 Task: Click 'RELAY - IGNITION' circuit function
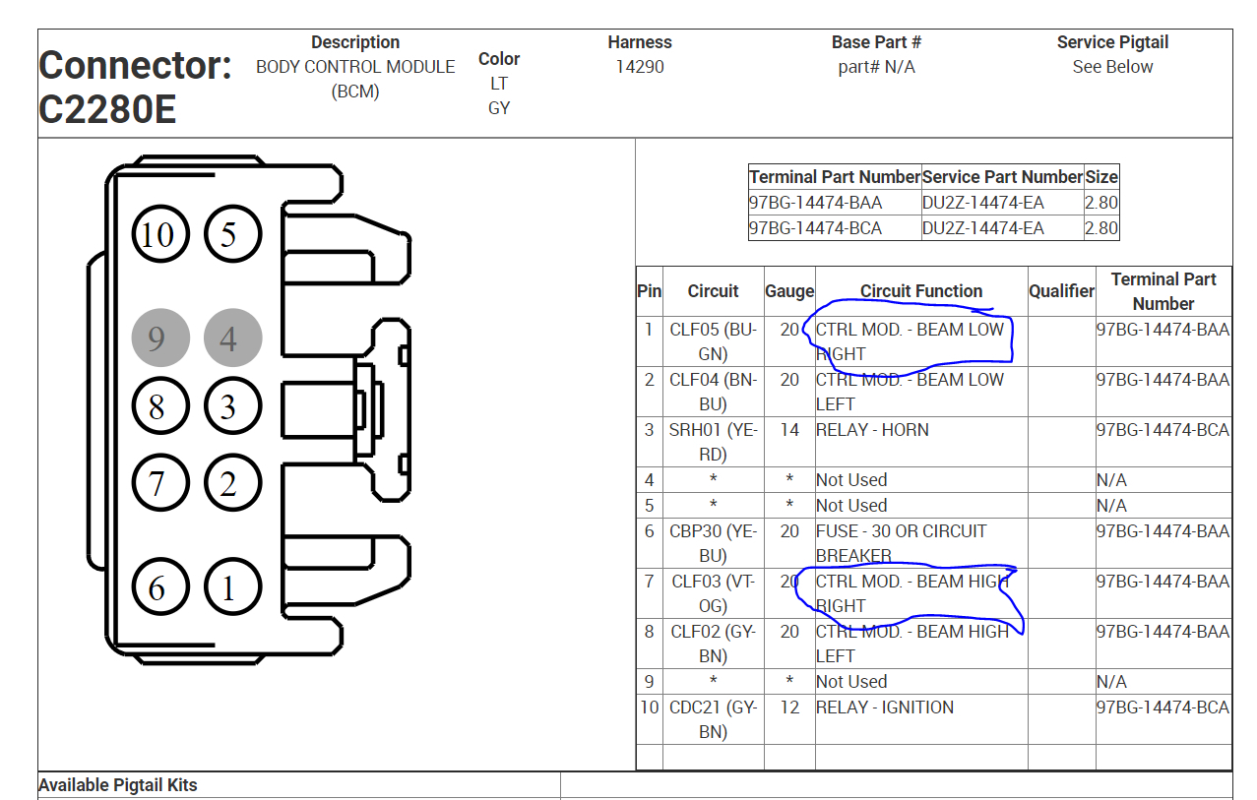click(x=885, y=708)
